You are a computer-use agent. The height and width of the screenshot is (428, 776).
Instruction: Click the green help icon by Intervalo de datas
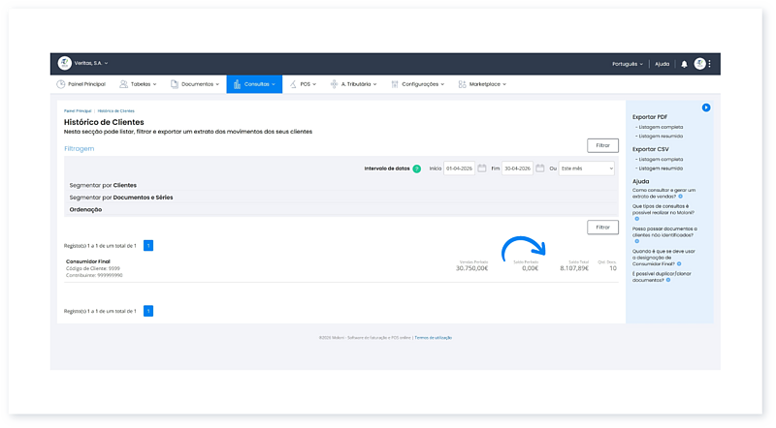(x=416, y=168)
